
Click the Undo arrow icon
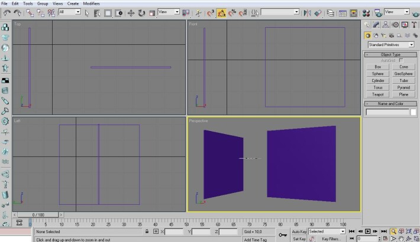[7, 13]
